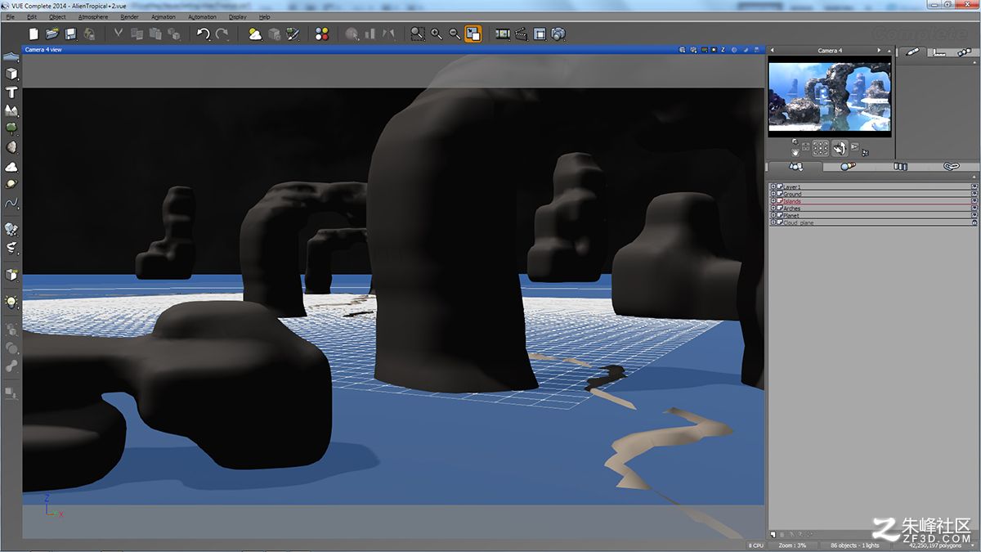Screen dimensions: 981x552
Task: Expand the Ground layer node
Action: click(x=773, y=194)
